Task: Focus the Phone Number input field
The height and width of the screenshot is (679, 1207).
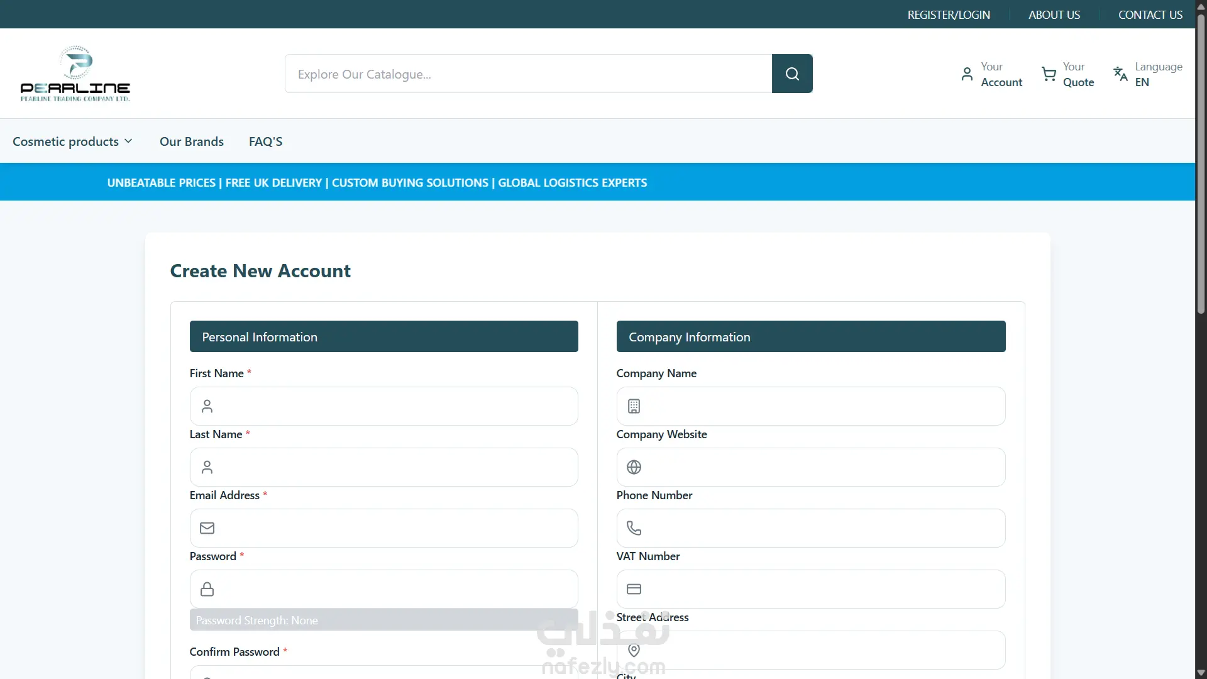Action: [x=811, y=528]
